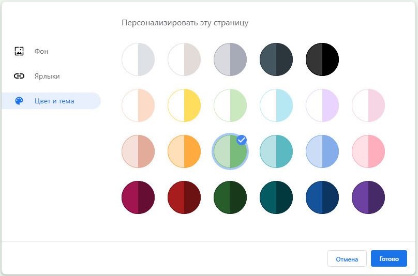Choose the dark forest green theme swatch
This screenshot has height=276, width=418.
[x=230, y=197]
